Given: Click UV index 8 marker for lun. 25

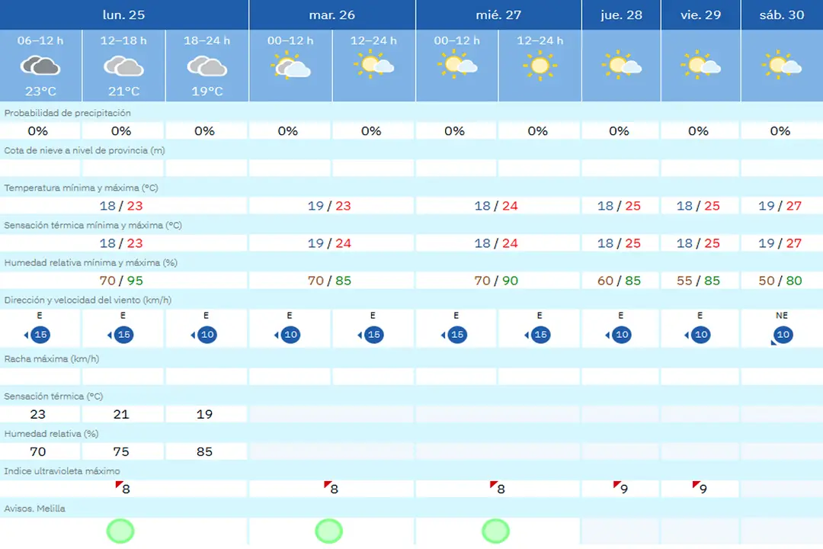Looking at the screenshot, I should (x=123, y=488).
